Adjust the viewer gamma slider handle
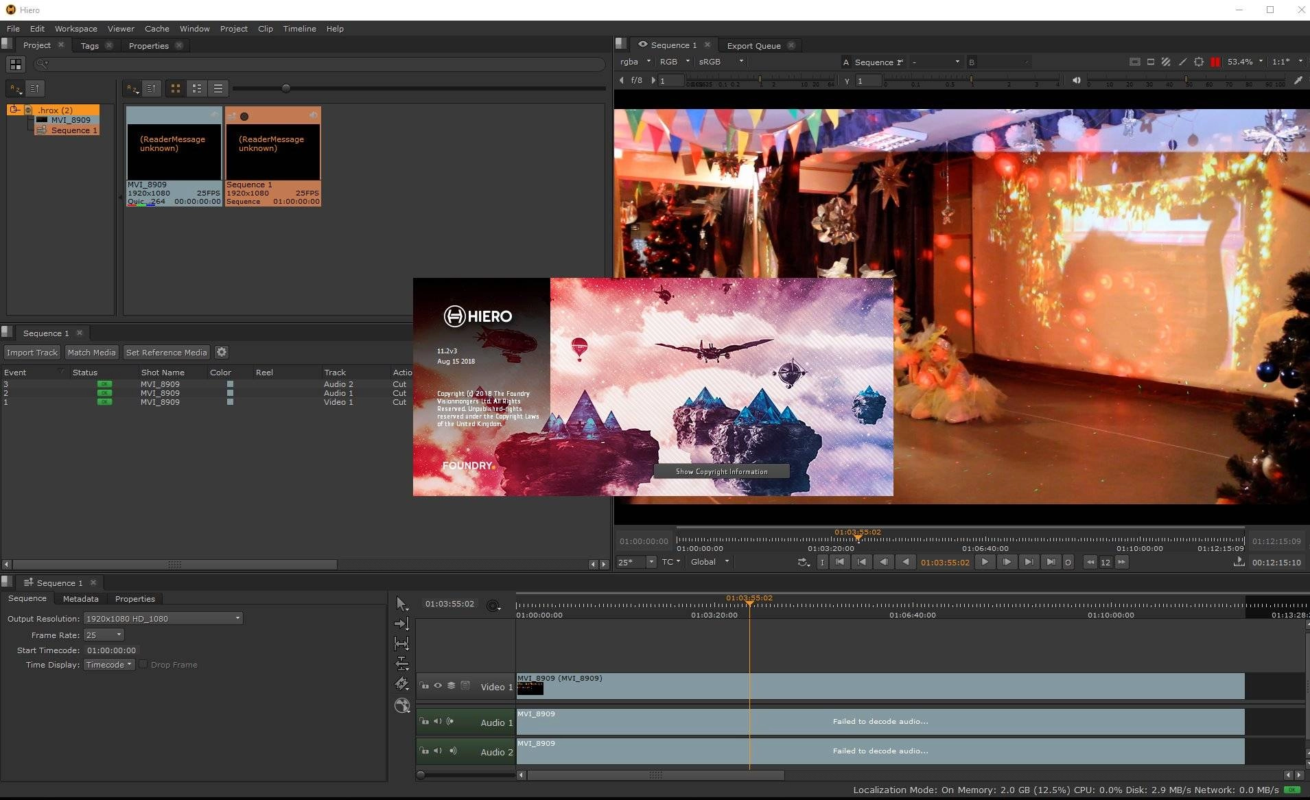The width and height of the screenshot is (1310, 800). coord(971,80)
